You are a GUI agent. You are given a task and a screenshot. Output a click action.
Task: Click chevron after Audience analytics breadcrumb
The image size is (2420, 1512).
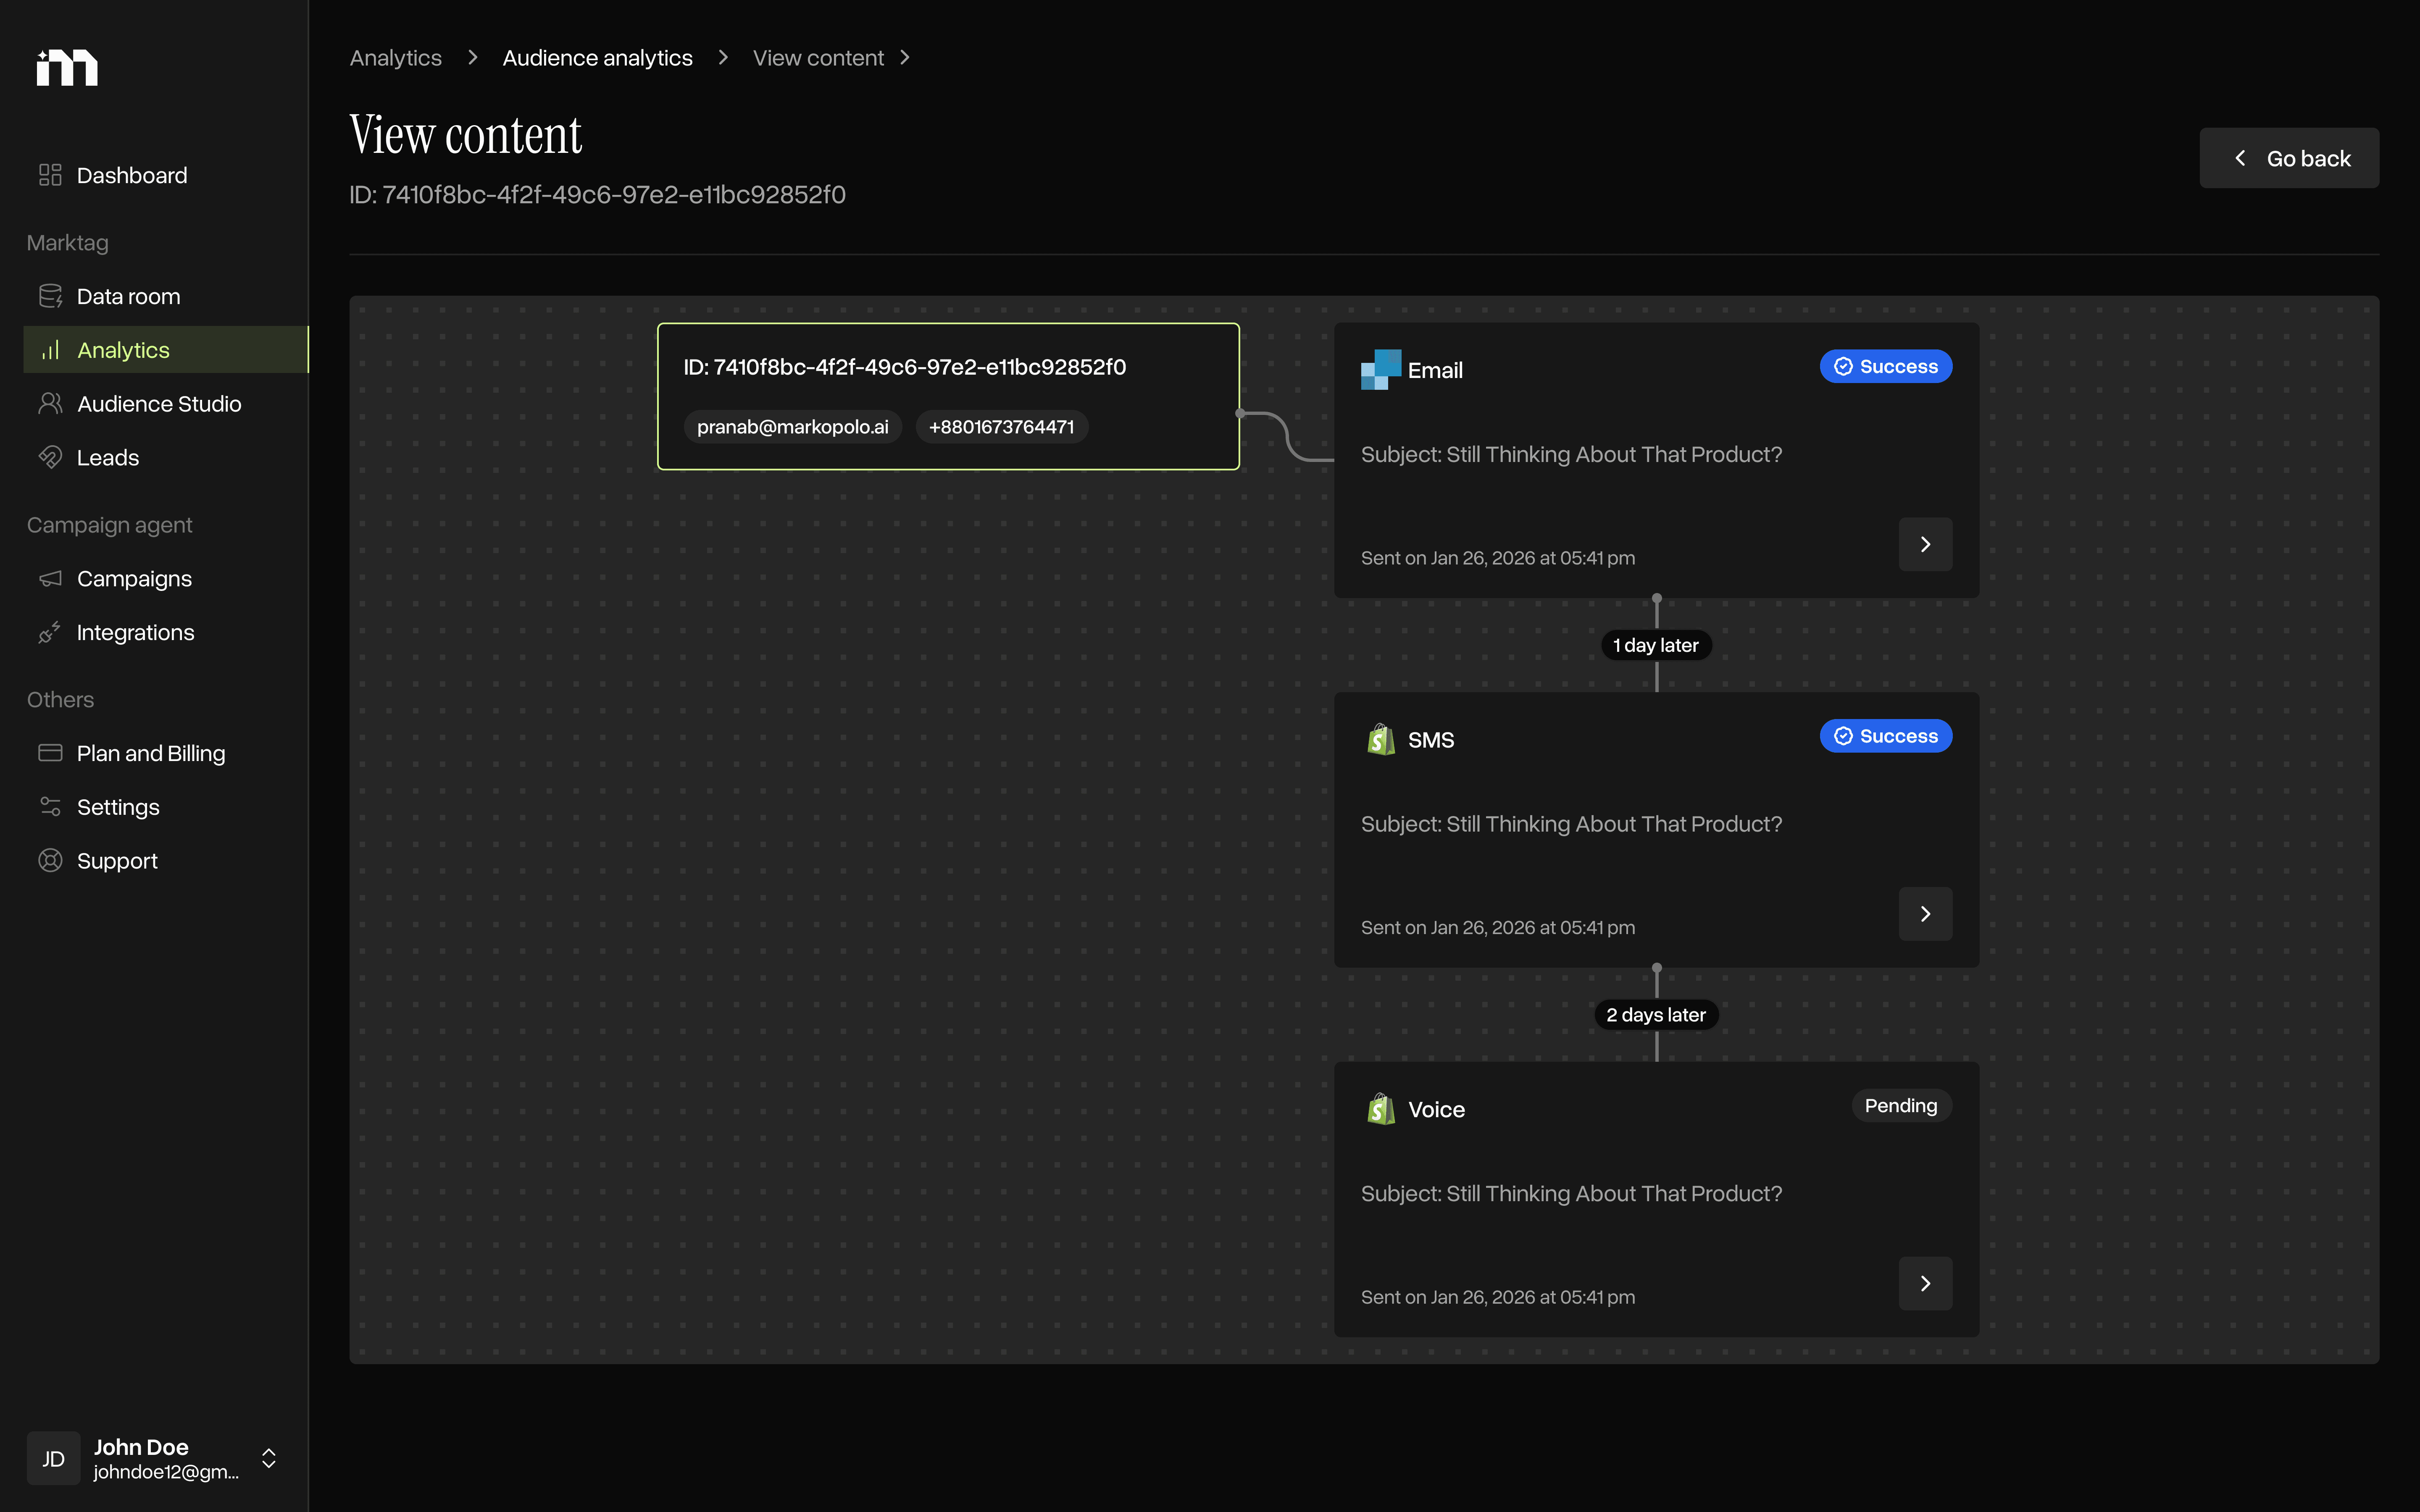723,58
